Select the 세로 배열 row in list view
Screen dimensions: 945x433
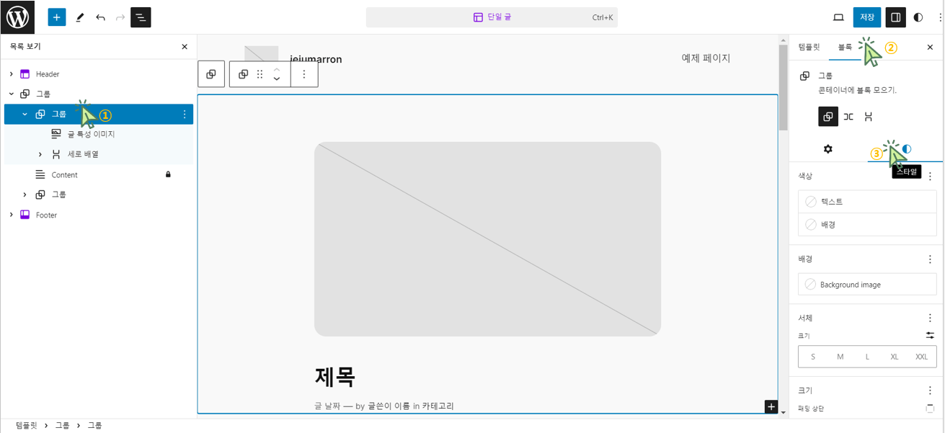[x=99, y=154]
